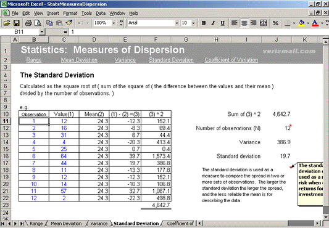The width and height of the screenshot is (329, 228).
Task: Open the View menu
Action: point(38,14)
